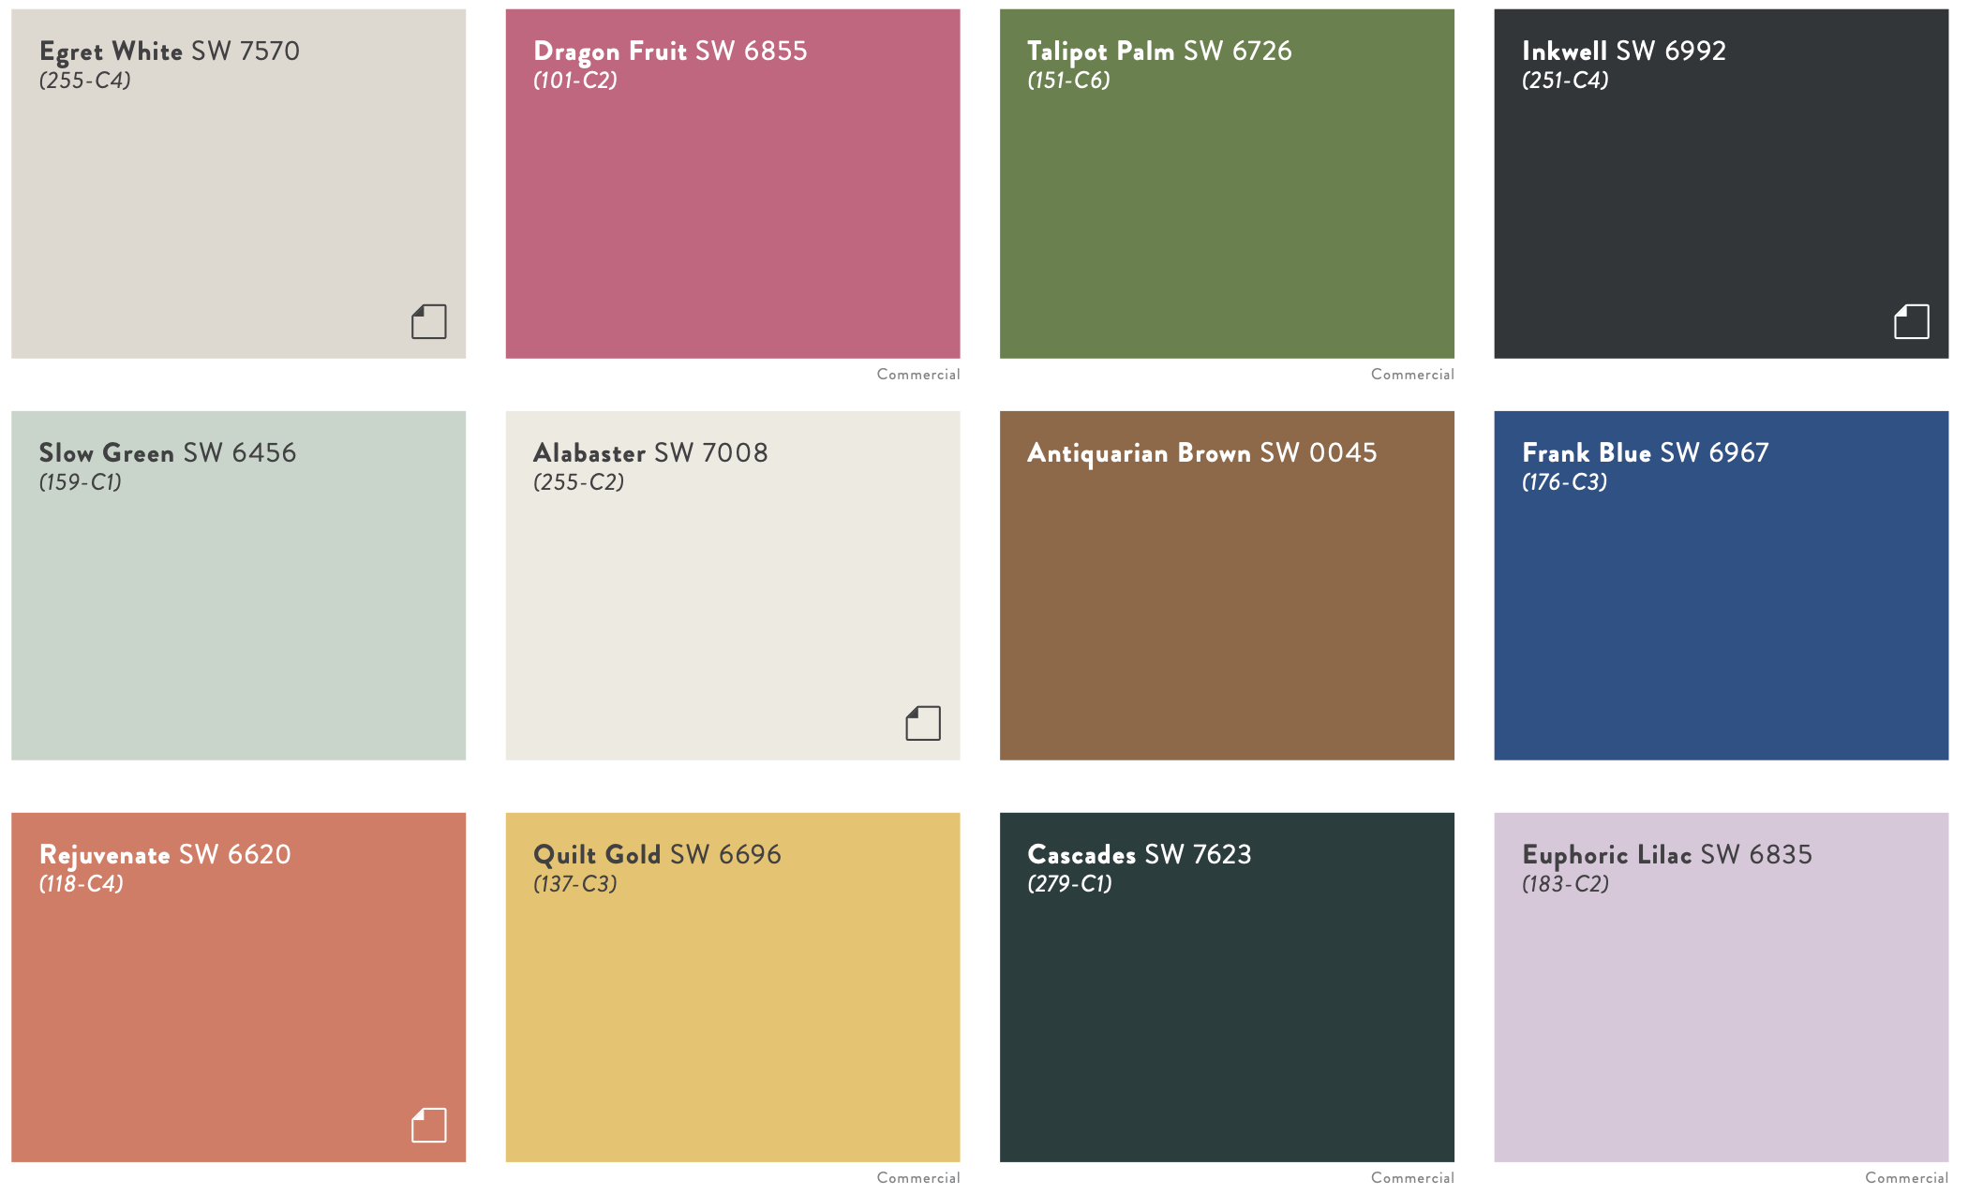Open the Commercial link under Cascades
Image resolution: width=1968 pixels, height=1195 pixels.
pyautogui.click(x=1411, y=1177)
